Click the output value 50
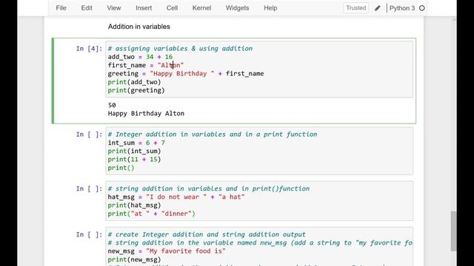 [112, 105]
